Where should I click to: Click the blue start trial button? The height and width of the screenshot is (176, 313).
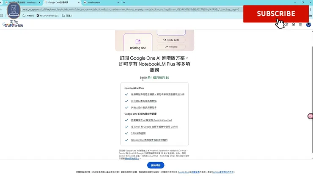156,165
